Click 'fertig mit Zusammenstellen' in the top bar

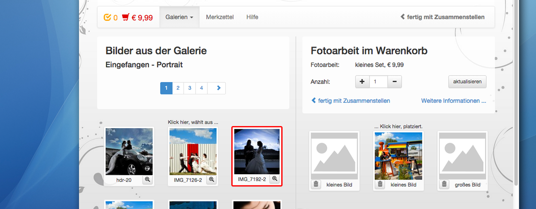click(x=443, y=17)
